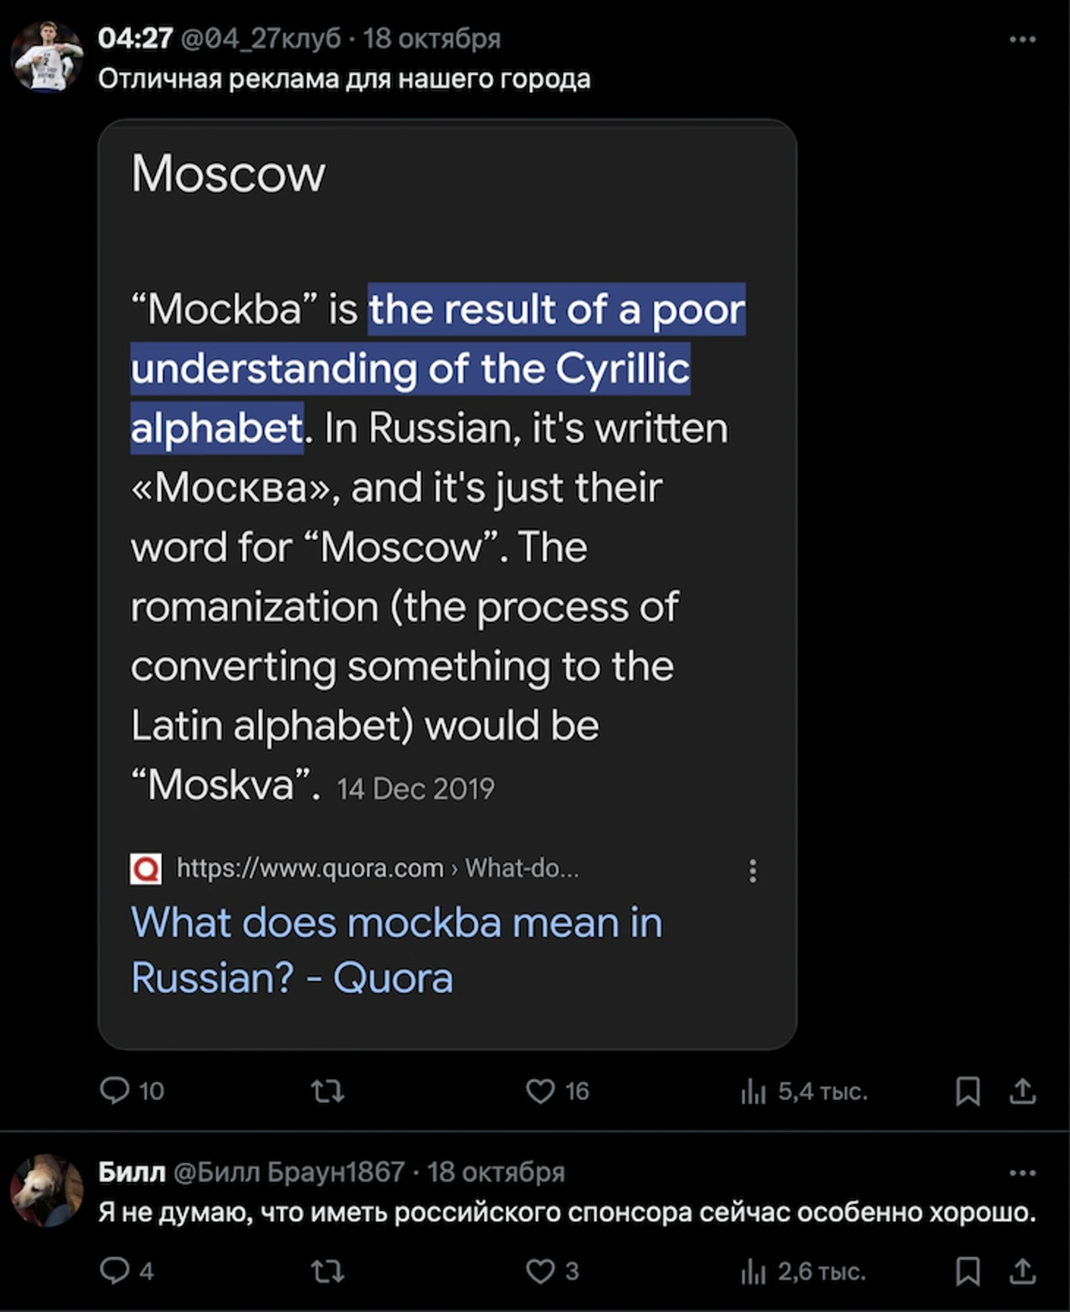The height and width of the screenshot is (1312, 1070).
Task: Like Билл's reply with 3 likes
Action: (x=541, y=1272)
